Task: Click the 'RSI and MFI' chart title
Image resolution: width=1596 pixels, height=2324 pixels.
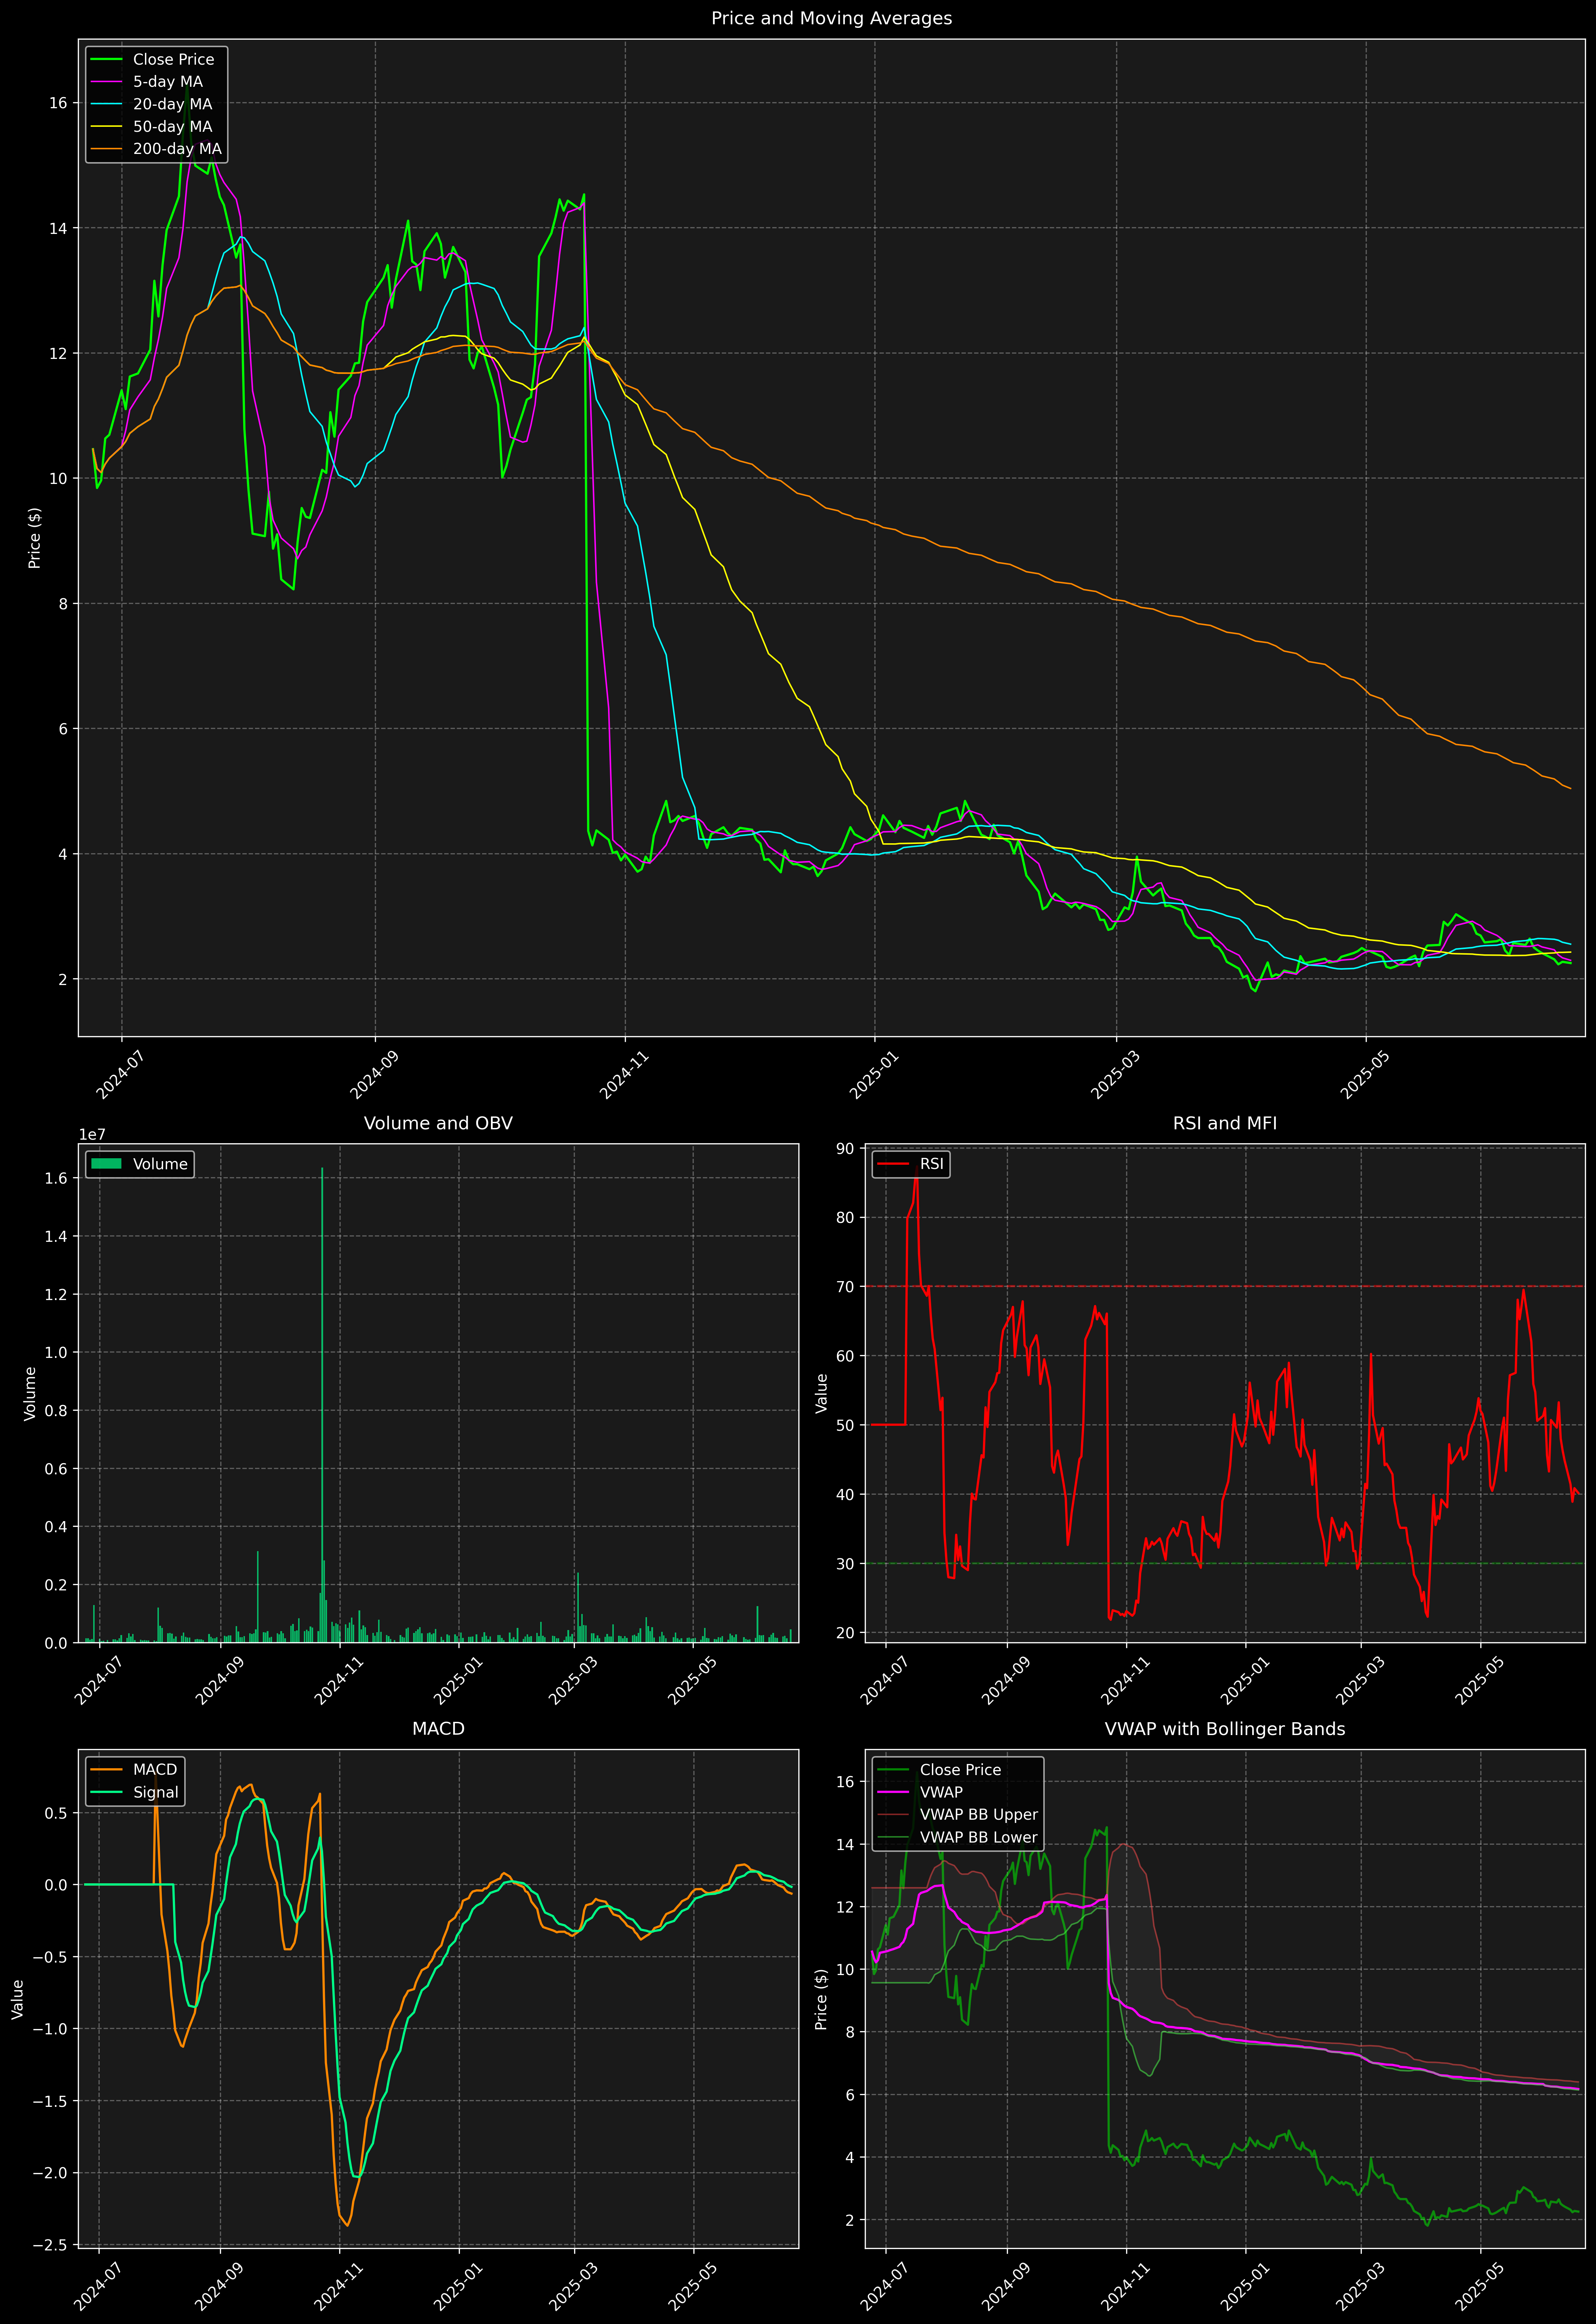Action: [x=1225, y=1123]
